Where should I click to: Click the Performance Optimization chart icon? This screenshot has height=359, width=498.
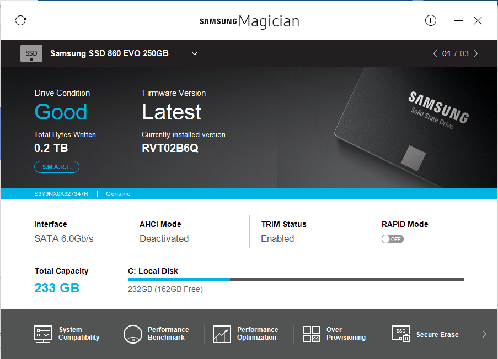pyautogui.click(x=222, y=334)
